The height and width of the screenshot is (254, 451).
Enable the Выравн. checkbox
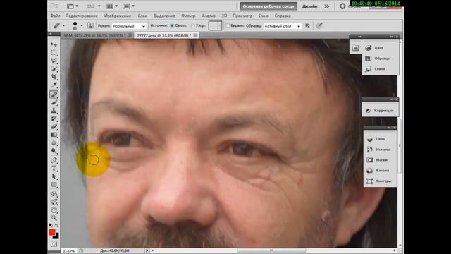[228, 25]
